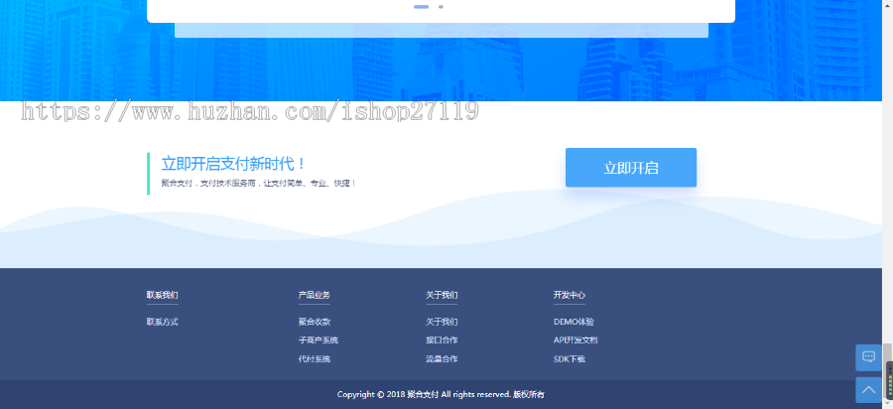The width and height of the screenshot is (893, 409).
Task: Open the 流量合作 footer link
Action: point(442,359)
